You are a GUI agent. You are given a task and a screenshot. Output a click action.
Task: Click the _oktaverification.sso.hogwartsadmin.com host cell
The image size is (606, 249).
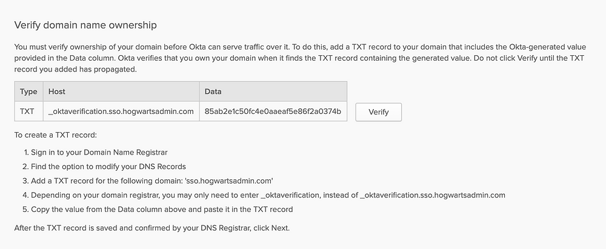tap(121, 111)
